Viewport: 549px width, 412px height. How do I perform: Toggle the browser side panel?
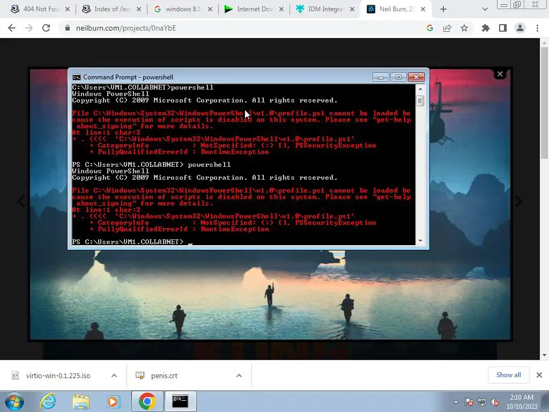click(503, 28)
